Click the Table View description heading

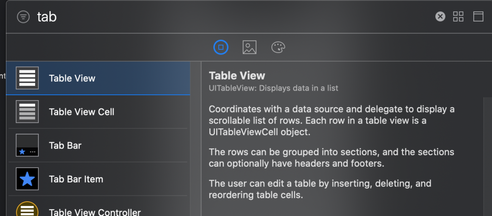pyautogui.click(x=237, y=76)
